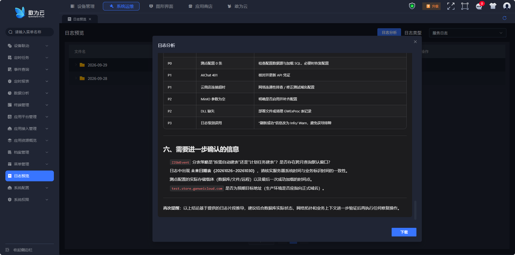
Task: Open the user avatar menu
Action: (x=507, y=6)
